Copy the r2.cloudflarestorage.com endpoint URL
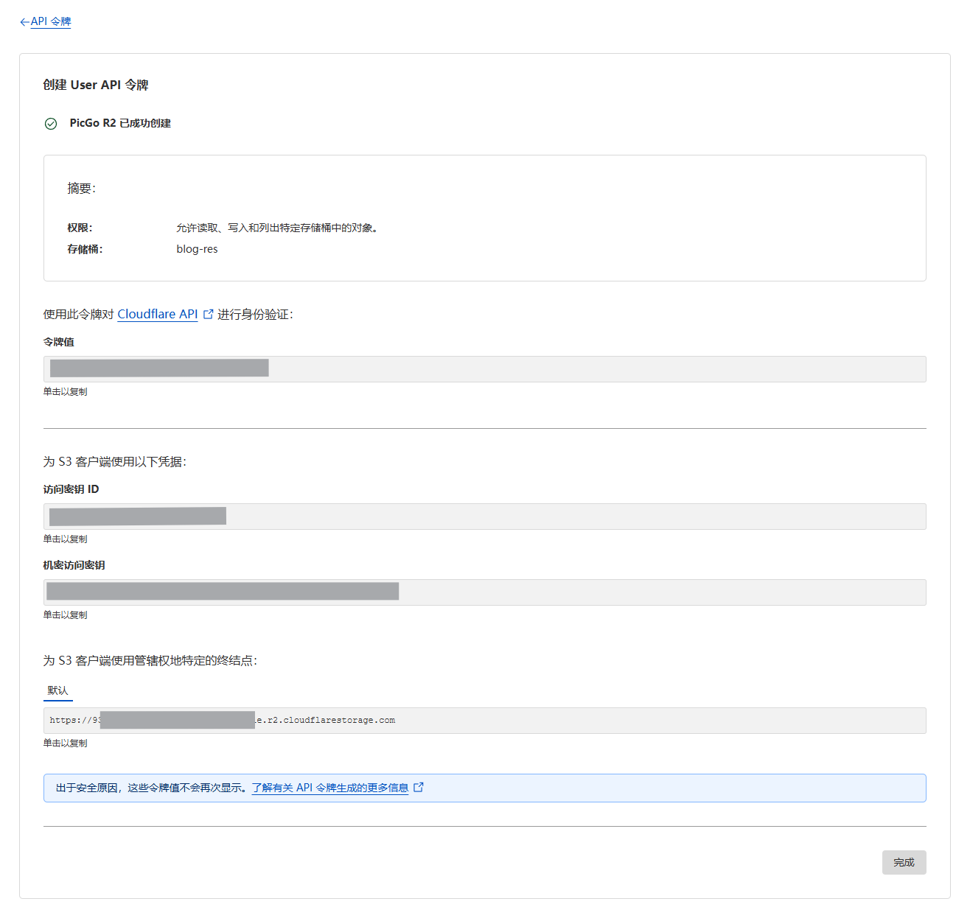 click(x=484, y=721)
